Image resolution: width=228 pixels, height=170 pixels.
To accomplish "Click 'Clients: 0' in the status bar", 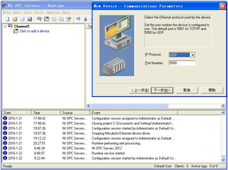I will point(181,166).
